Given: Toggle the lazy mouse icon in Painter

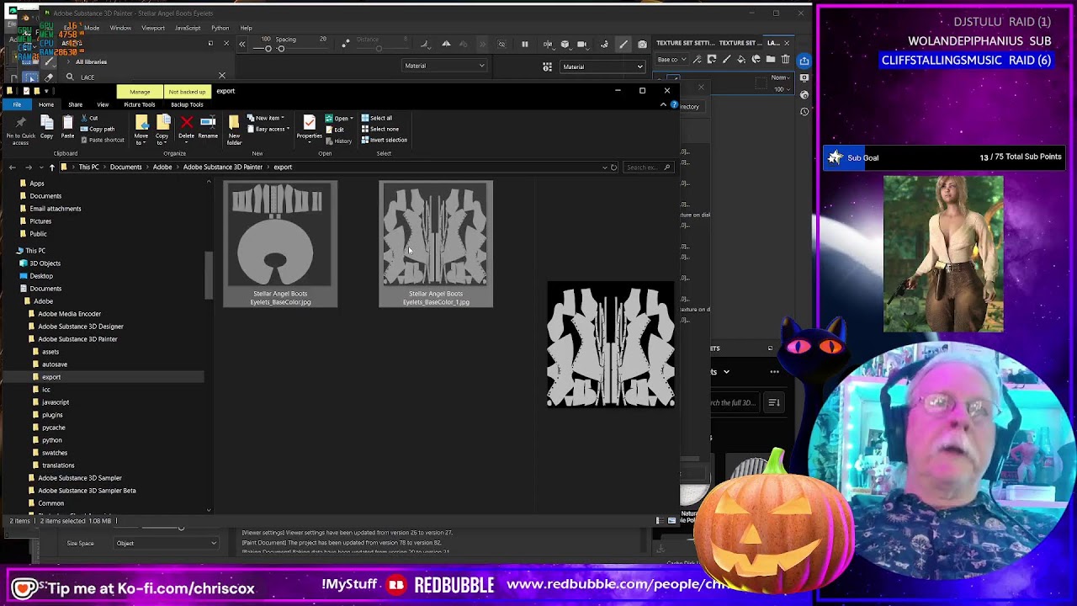Looking at the screenshot, I should pyautogui.click(x=346, y=44).
